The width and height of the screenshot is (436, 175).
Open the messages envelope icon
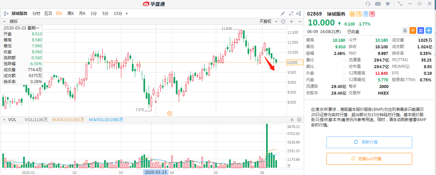click(378, 4)
